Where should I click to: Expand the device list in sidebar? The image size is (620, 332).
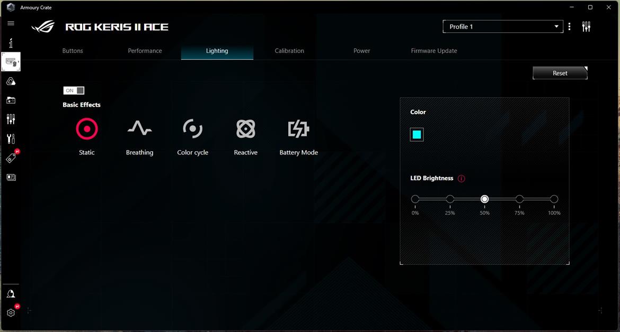[x=11, y=62]
